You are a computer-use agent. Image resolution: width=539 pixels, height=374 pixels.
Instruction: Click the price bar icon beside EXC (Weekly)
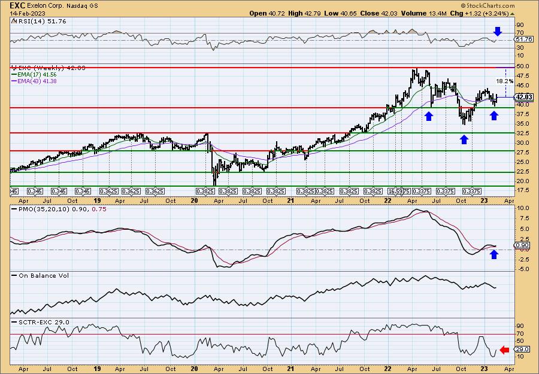[x=13, y=68]
